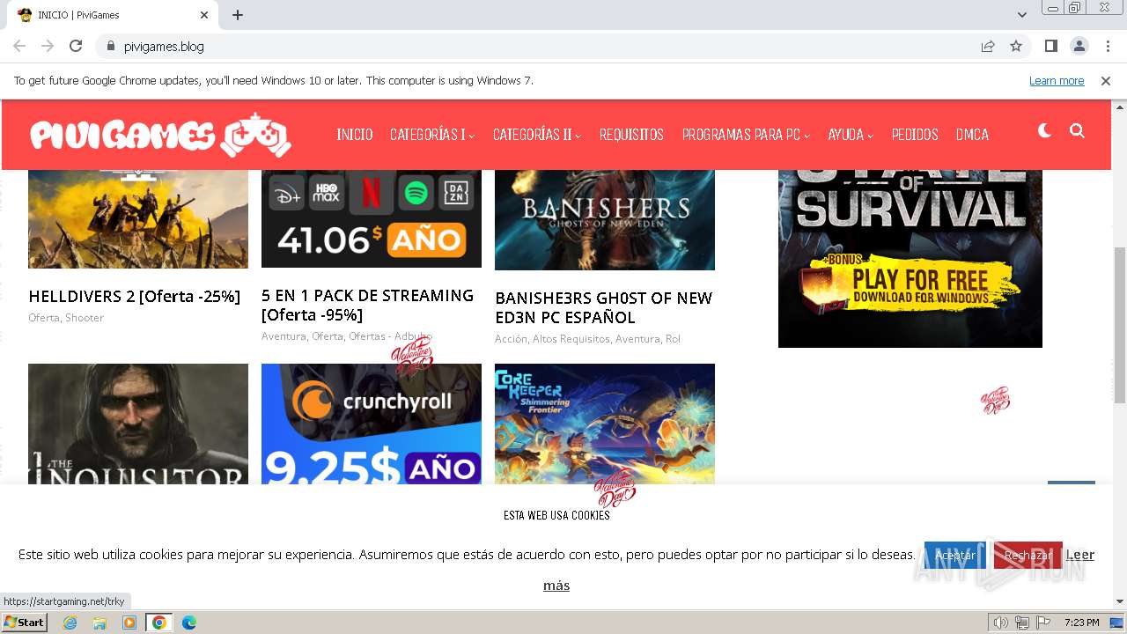1127x634 pixels.
Task: Open Chrome side panel icon
Action: click(x=1050, y=46)
